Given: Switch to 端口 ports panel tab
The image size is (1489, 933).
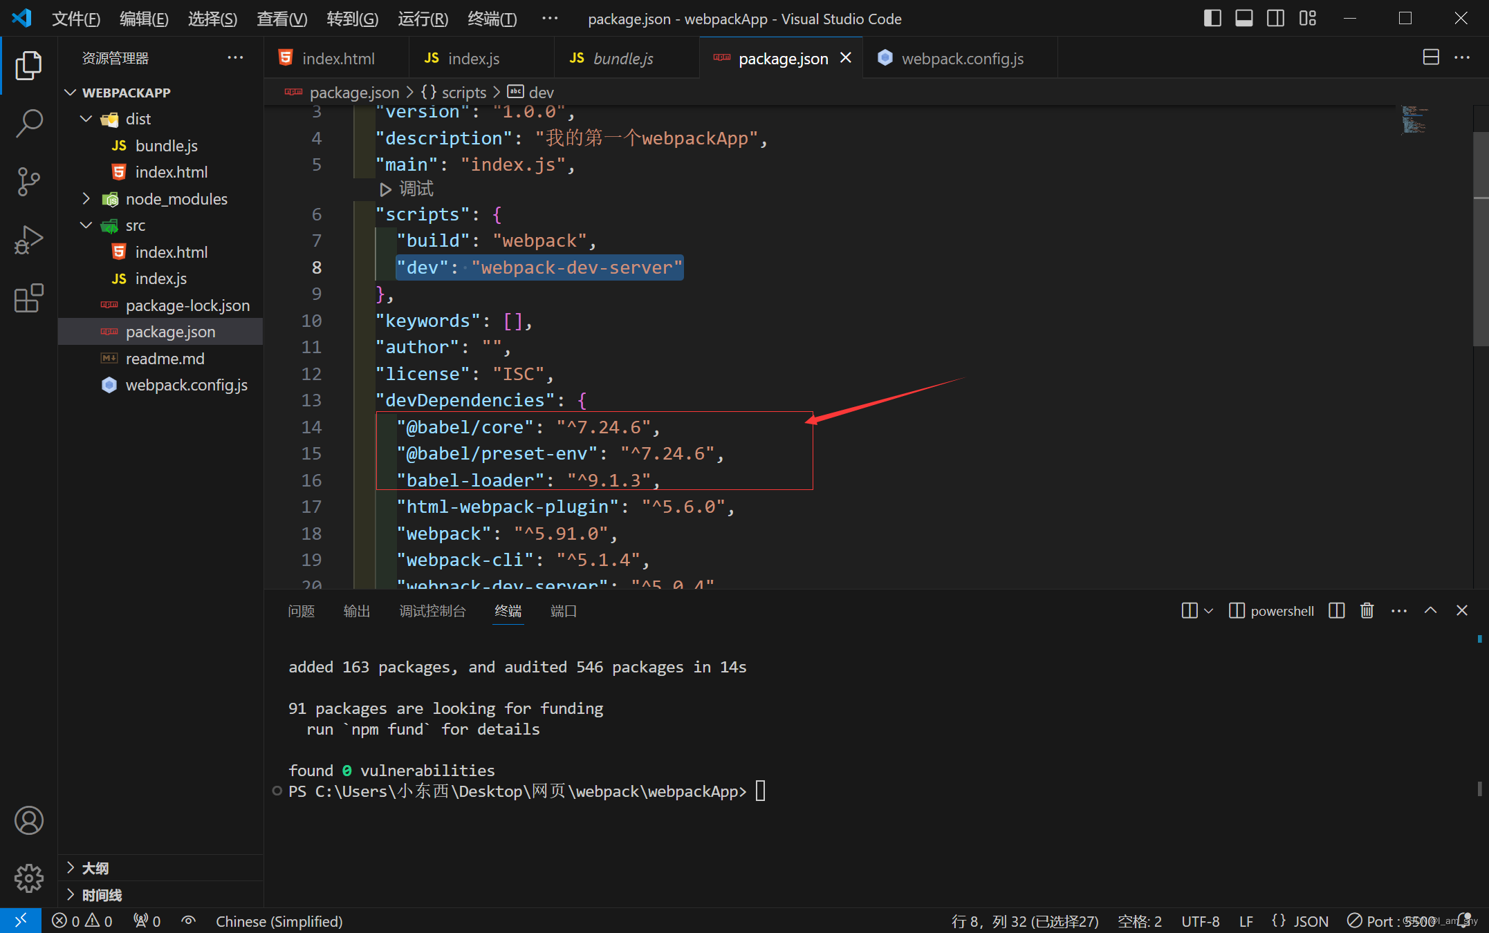Looking at the screenshot, I should point(564,611).
